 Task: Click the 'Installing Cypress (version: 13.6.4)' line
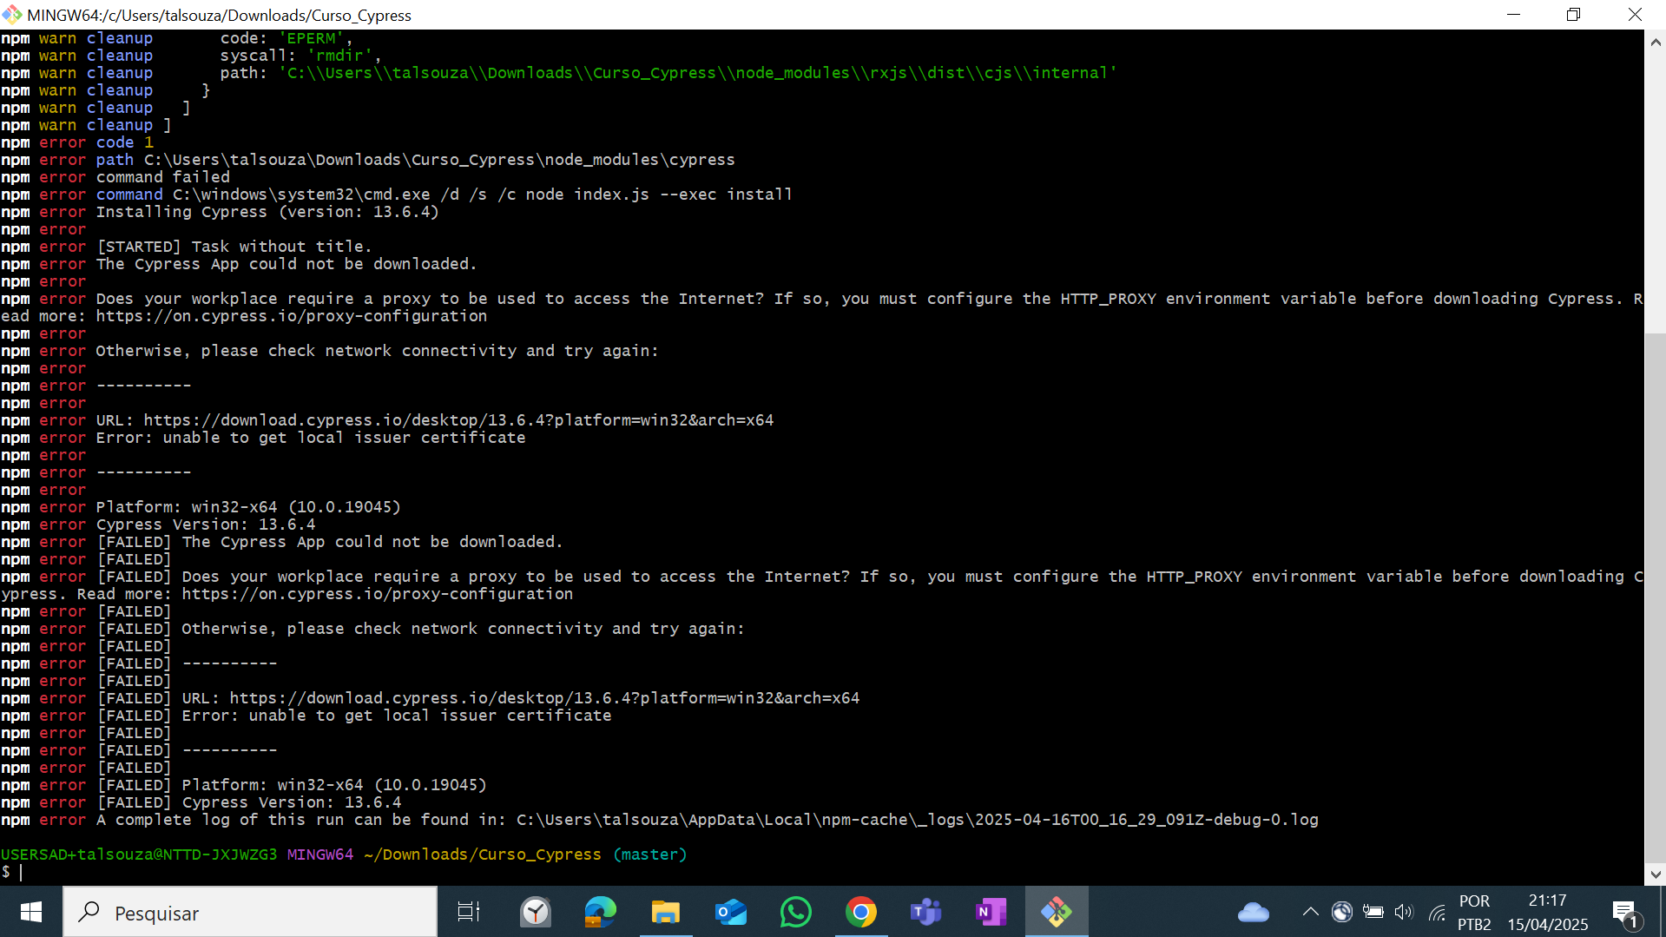pos(267,212)
